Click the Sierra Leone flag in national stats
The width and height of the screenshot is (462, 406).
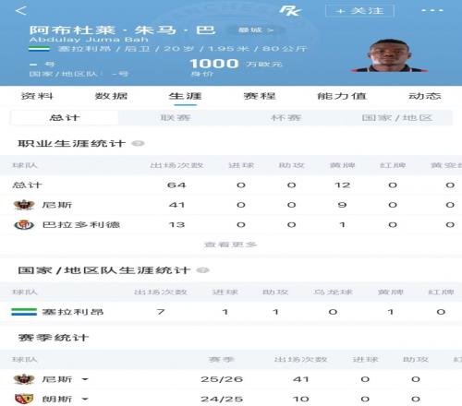click(x=24, y=312)
